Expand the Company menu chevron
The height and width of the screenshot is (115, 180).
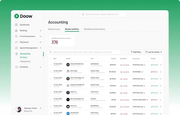tap(41, 67)
